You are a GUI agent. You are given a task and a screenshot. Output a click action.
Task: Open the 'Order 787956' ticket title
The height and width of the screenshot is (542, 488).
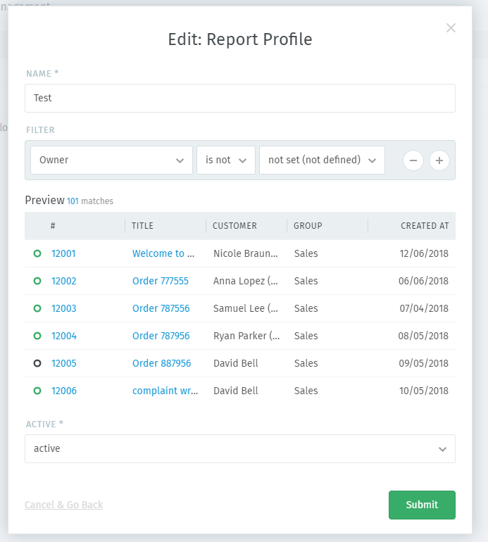[x=161, y=336]
